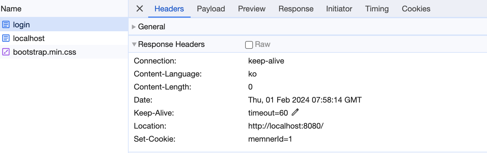Switch to the Response tab
Viewport: 487px width, 153px height.
(296, 9)
